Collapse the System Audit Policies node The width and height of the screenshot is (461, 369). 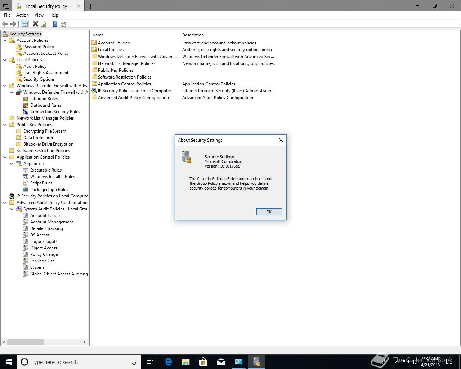click(12, 209)
